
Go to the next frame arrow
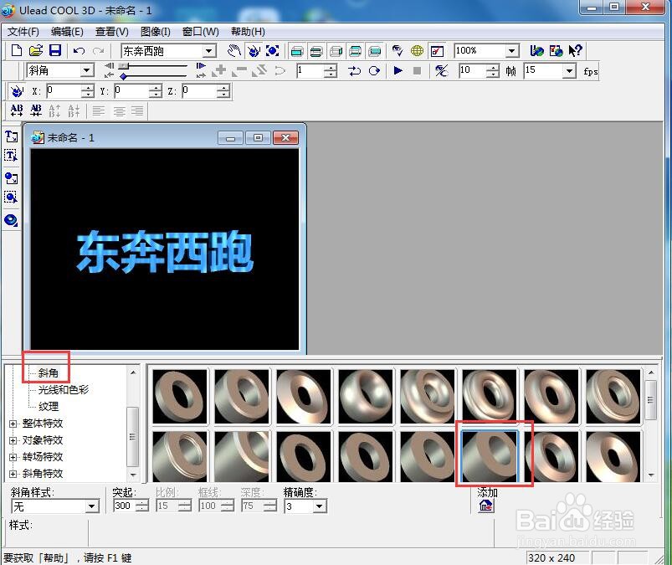[x=201, y=65]
